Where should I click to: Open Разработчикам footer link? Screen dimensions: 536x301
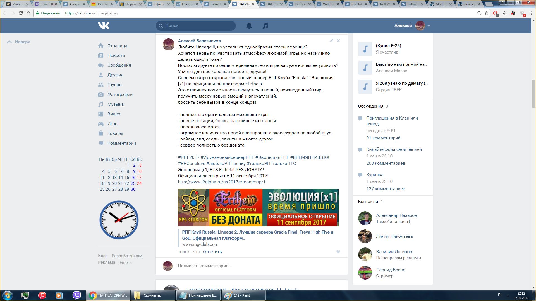pyautogui.click(x=127, y=256)
